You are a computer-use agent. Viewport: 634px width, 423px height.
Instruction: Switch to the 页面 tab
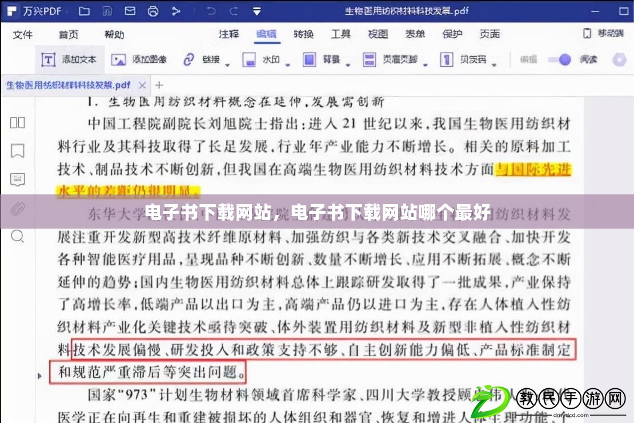489,34
